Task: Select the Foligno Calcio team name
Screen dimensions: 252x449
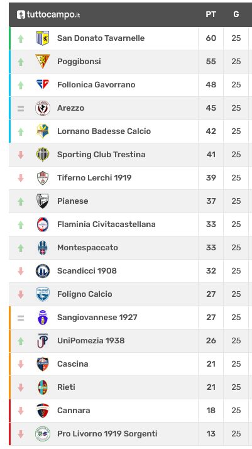Action: pos(85,294)
